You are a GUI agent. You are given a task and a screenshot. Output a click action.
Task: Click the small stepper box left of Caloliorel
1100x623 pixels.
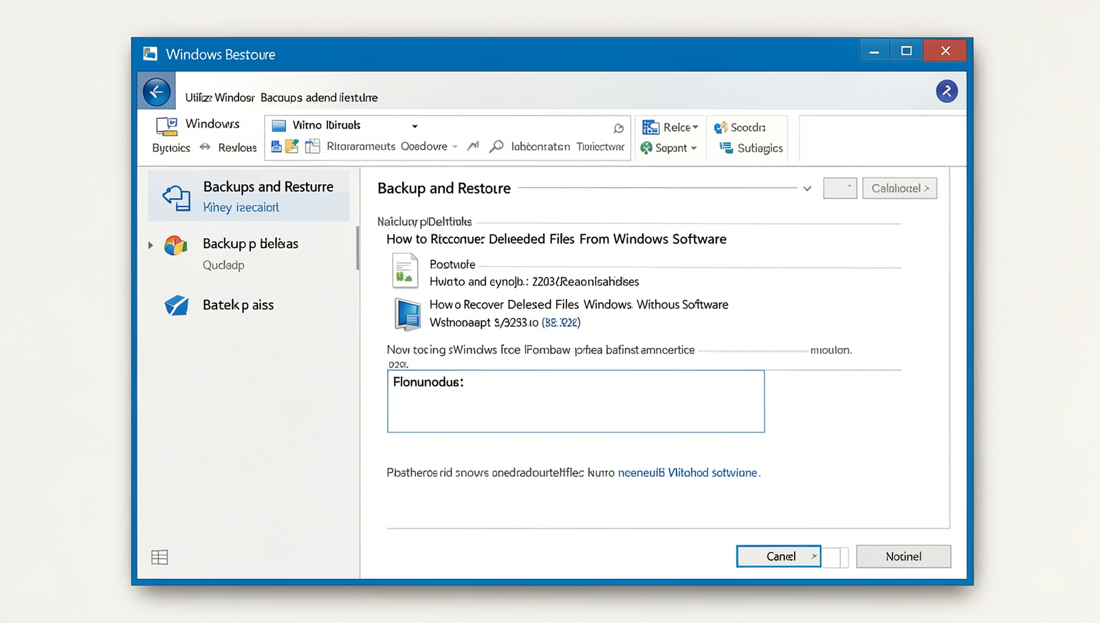pos(840,188)
